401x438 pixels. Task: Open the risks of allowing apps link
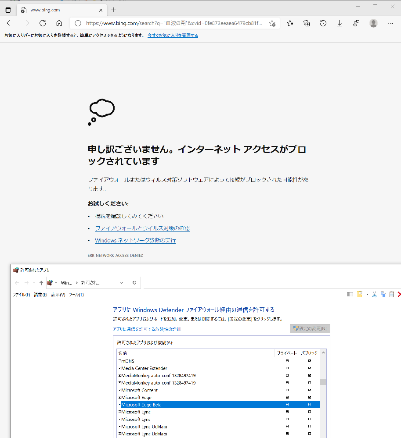click(x=147, y=329)
